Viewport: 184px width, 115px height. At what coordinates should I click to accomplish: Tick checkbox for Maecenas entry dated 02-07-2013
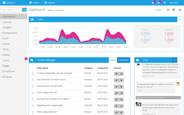[33, 106]
